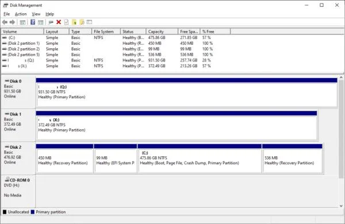Image resolution: width=345 pixels, height=224 pixels.
Task: Click the Back arrow toolbar icon
Action: coord(5,22)
